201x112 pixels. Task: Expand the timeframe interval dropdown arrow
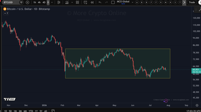click(52, 2)
